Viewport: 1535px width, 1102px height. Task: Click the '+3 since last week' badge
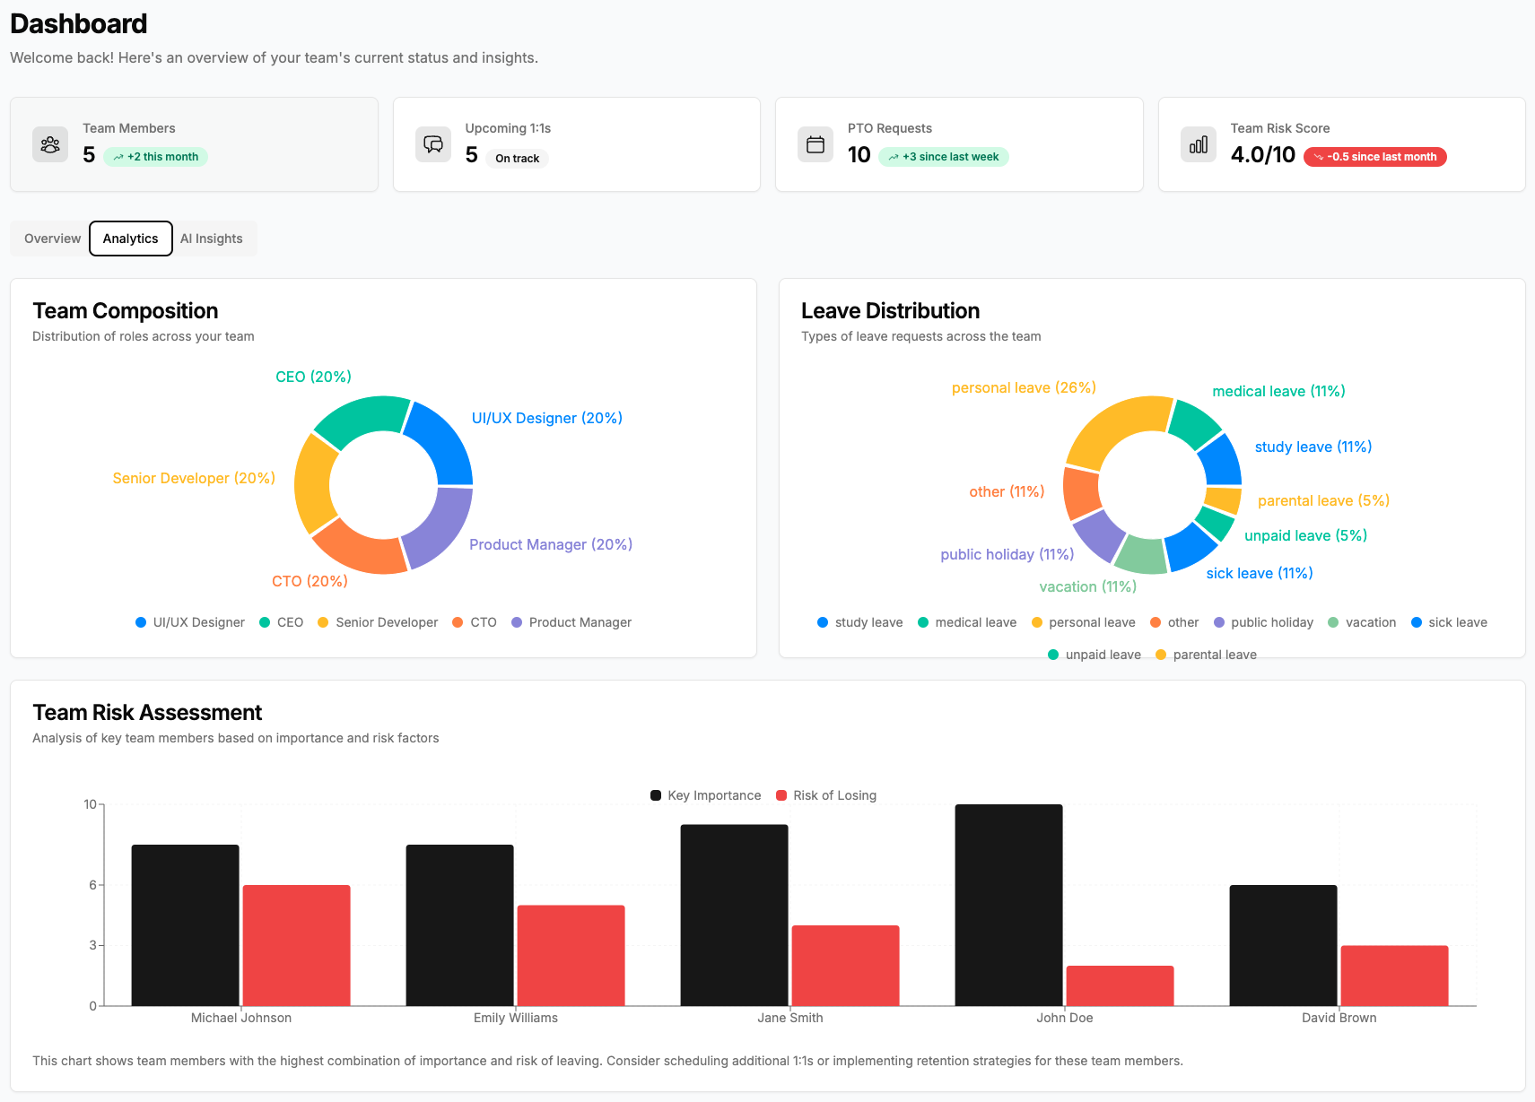pyautogui.click(x=943, y=156)
